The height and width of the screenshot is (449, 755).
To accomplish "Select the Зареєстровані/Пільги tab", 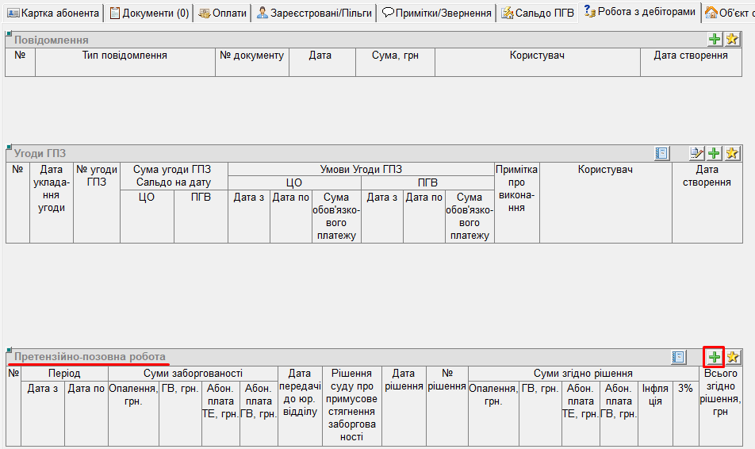I will coord(313,13).
